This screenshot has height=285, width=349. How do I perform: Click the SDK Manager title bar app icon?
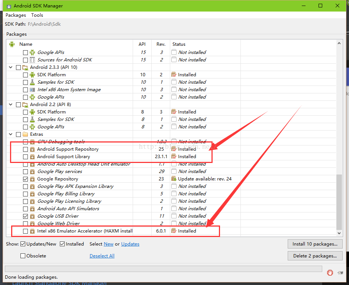[9, 6]
